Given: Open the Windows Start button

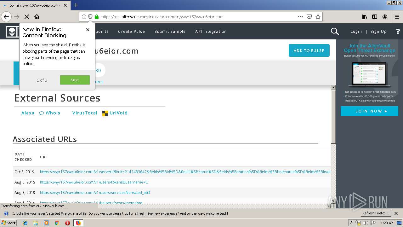Looking at the screenshot, I should point(9,223).
